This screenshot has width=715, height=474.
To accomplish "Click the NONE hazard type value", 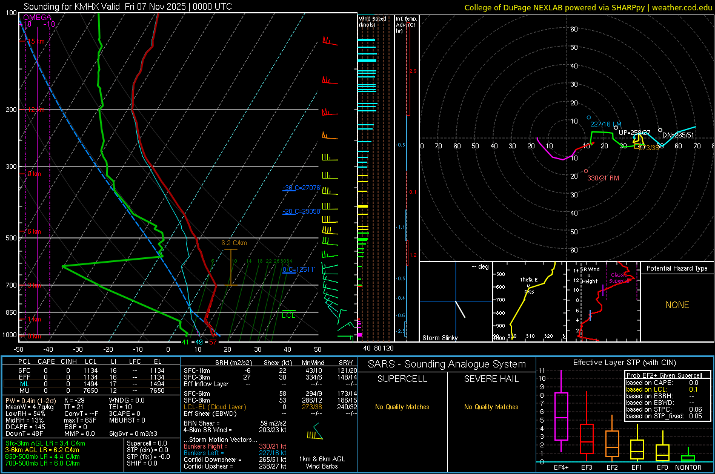I will (677, 305).
